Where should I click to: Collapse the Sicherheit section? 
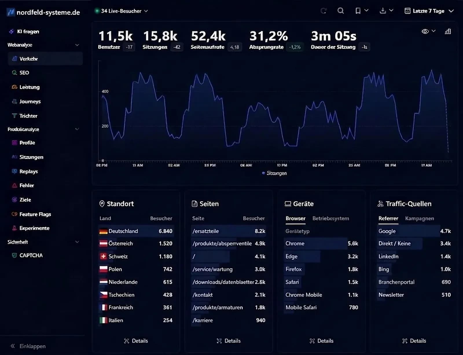point(77,242)
